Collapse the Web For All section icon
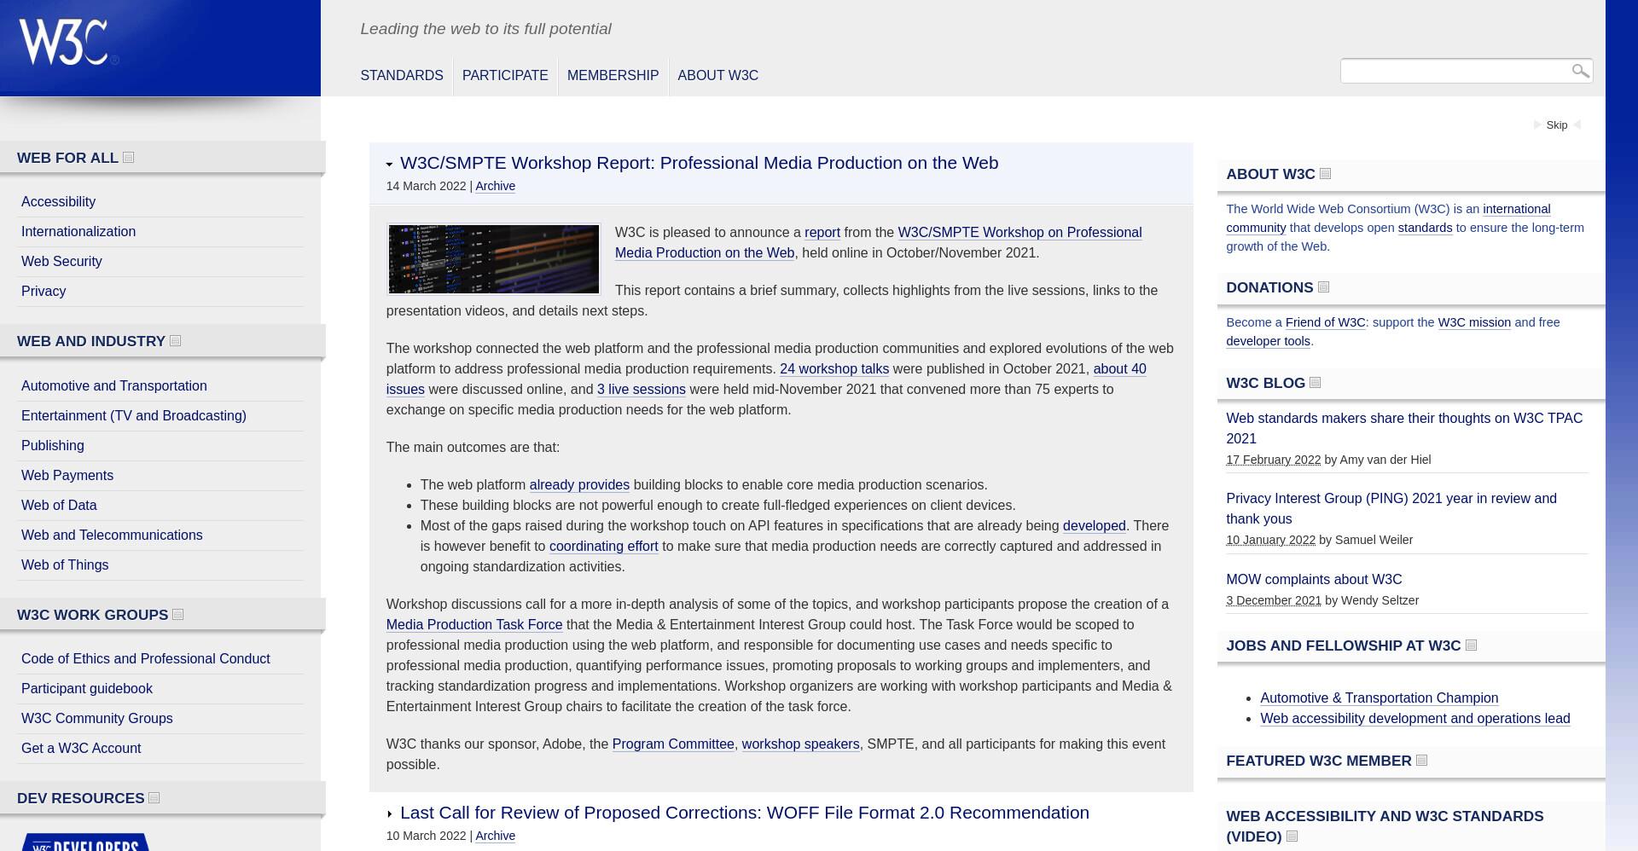This screenshot has width=1638, height=851. tap(129, 158)
